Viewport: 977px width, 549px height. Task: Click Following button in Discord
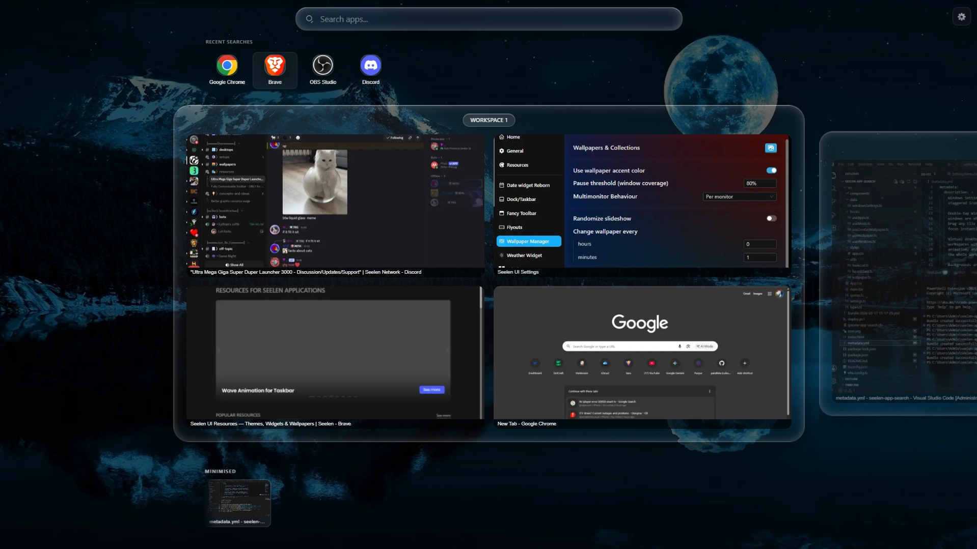click(395, 138)
